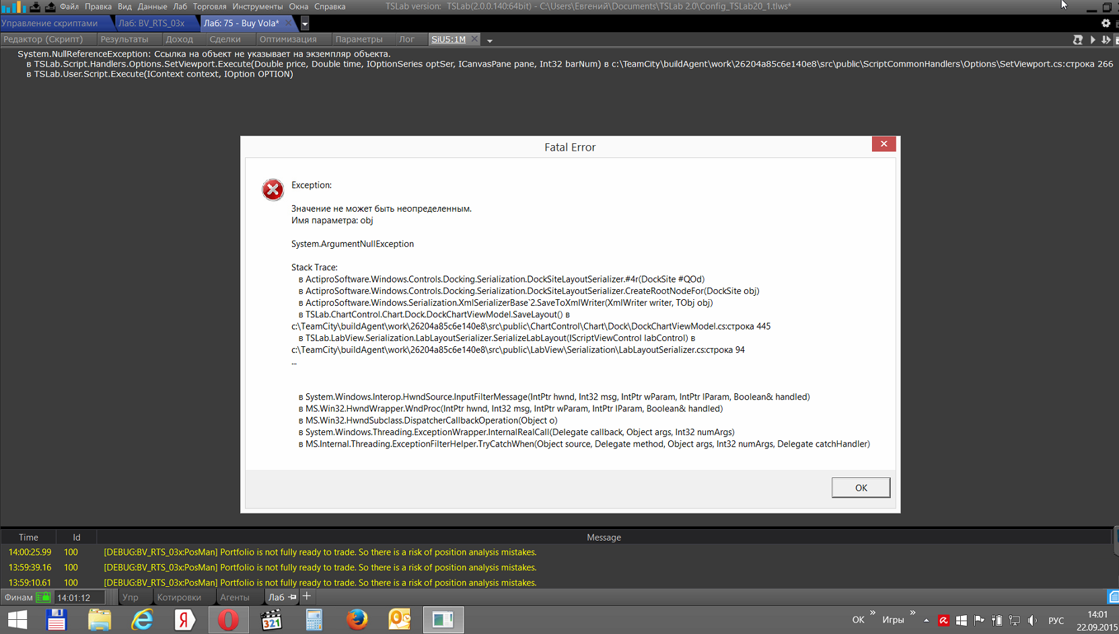1119x634 pixels.
Task: Close the Fatal Error dialog
Action: click(x=883, y=144)
